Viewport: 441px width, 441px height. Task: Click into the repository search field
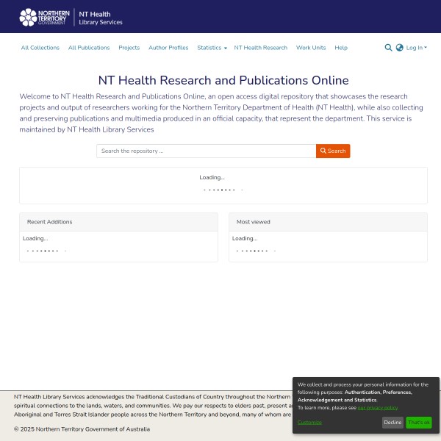click(x=206, y=151)
